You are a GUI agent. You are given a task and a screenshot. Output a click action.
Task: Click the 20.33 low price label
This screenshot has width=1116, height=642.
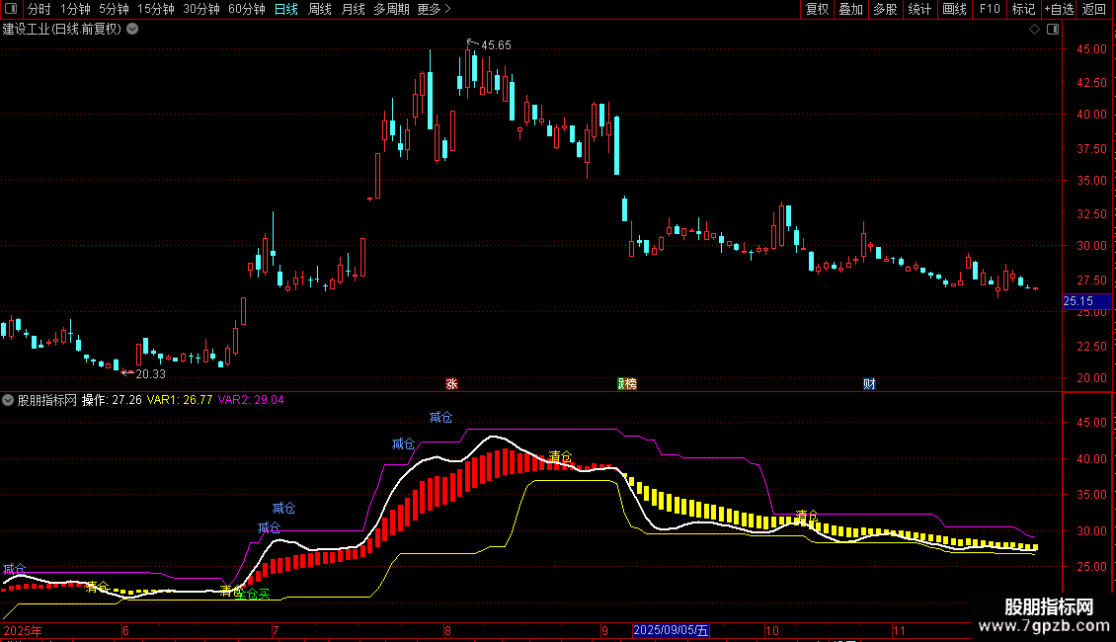pos(150,374)
